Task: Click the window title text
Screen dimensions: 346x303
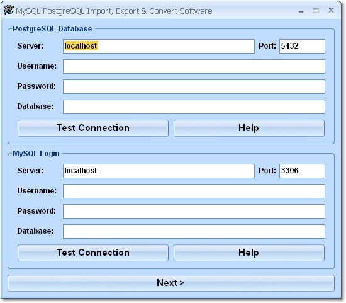Action: click(x=114, y=11)
